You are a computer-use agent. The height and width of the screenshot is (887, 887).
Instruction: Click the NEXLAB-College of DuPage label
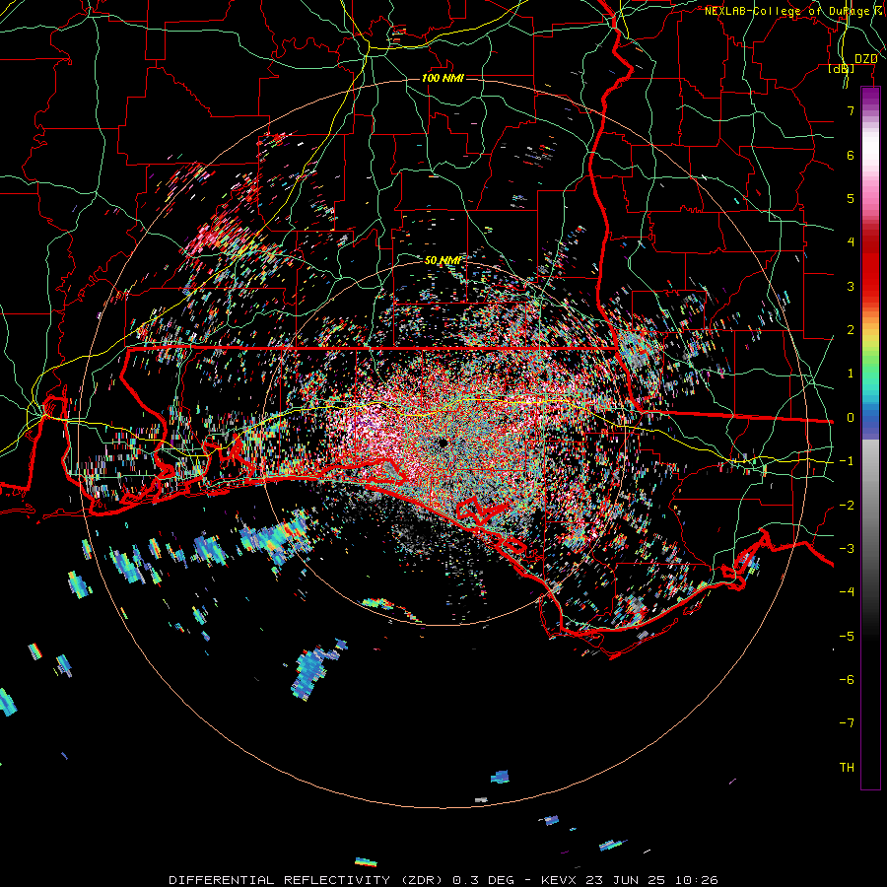point(789,11)
